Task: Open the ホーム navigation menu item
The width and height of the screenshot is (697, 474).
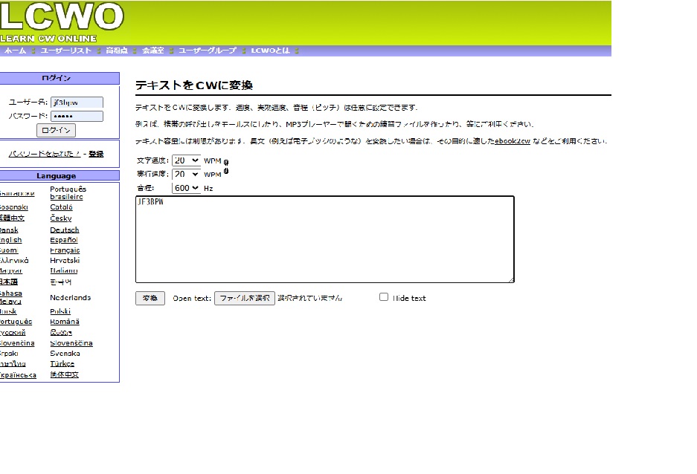Action: (16, 51)
